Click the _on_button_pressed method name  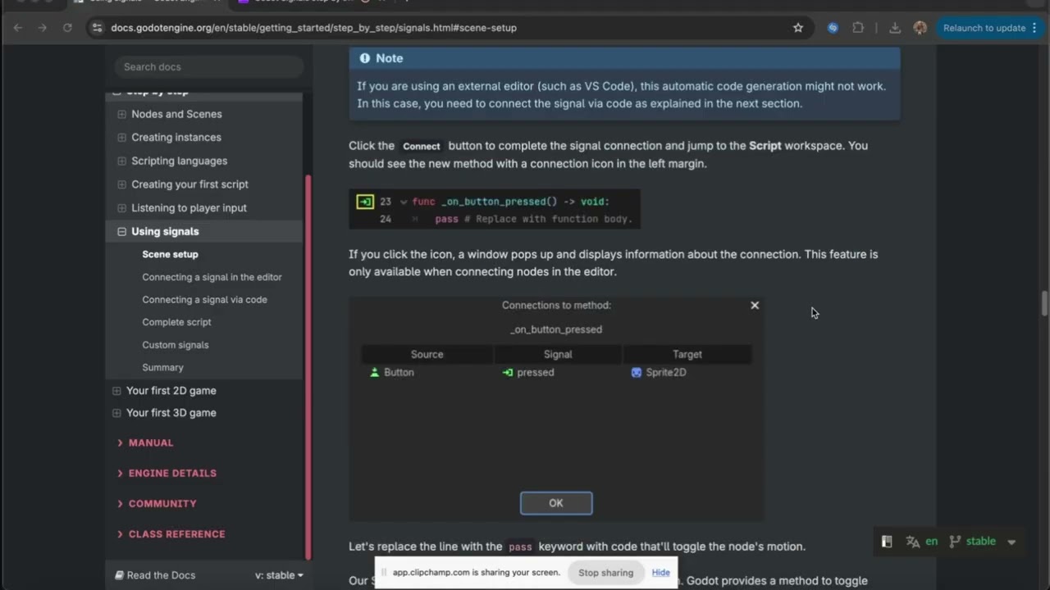[556, 329]
